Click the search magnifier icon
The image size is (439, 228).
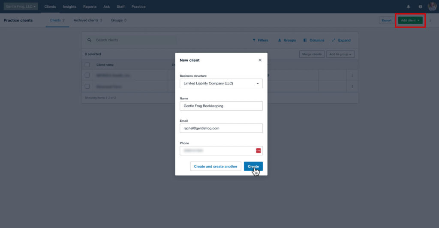coord(89,40)
